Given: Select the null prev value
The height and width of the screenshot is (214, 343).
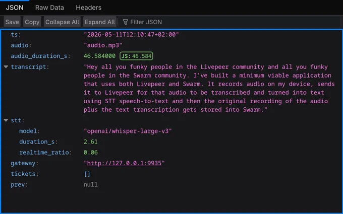Looking at the screenshot, I should coord(91,185).
